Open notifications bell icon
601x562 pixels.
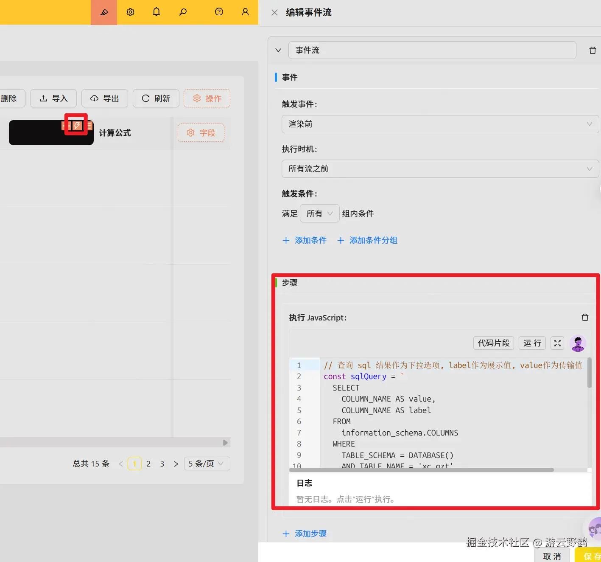pos(157,12)
